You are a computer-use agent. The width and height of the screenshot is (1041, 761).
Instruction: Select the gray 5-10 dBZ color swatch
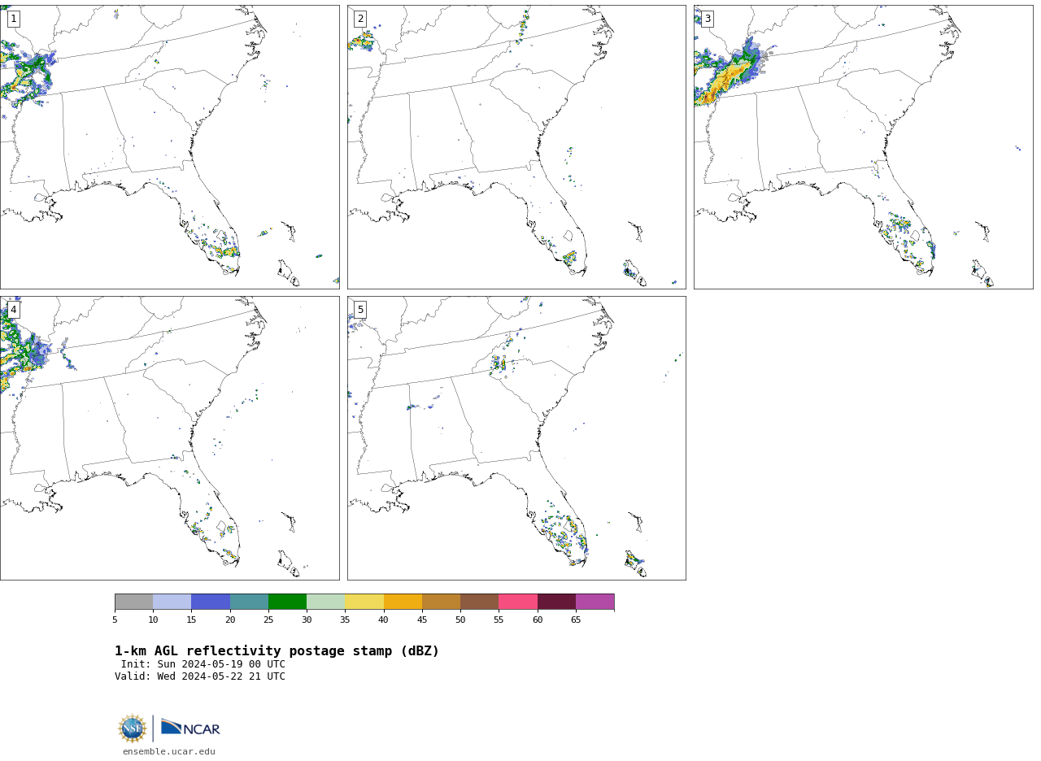click(x=133, y=602)
